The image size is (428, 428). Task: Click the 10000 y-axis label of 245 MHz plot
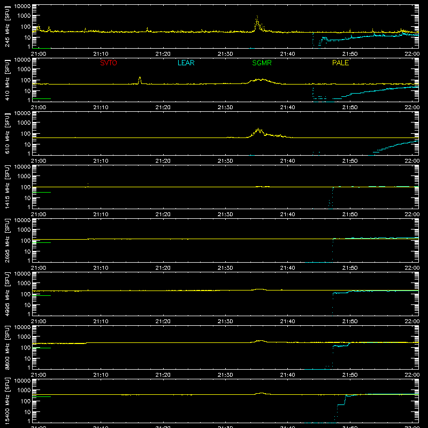point(22,6)
